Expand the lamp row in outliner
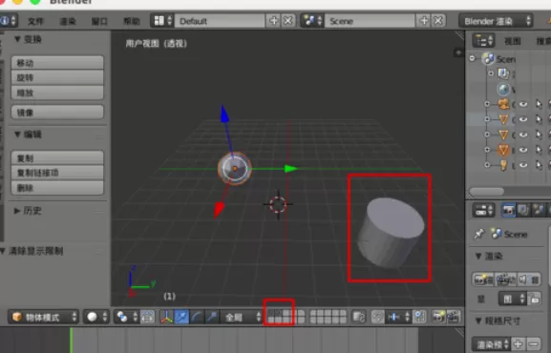The image size is (551, 353). point(487,165)
